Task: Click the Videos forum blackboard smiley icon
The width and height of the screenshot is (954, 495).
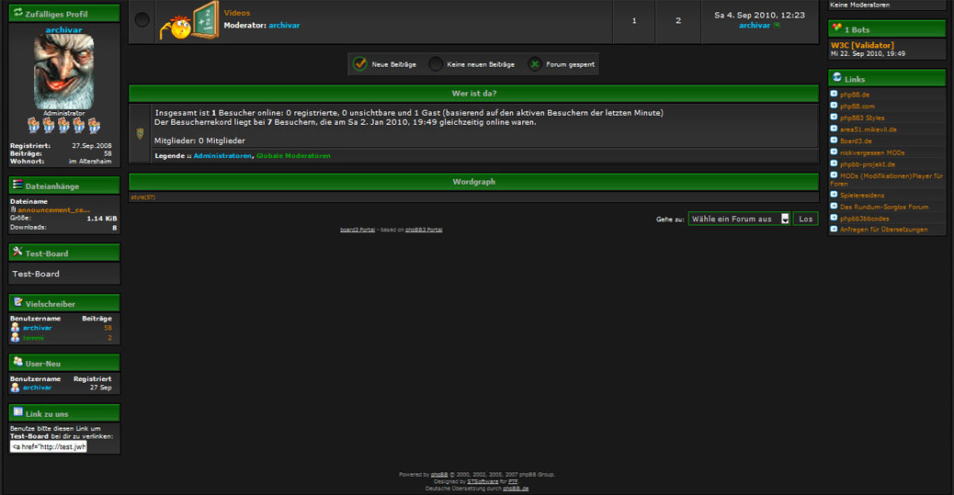Action: (187, 20)
